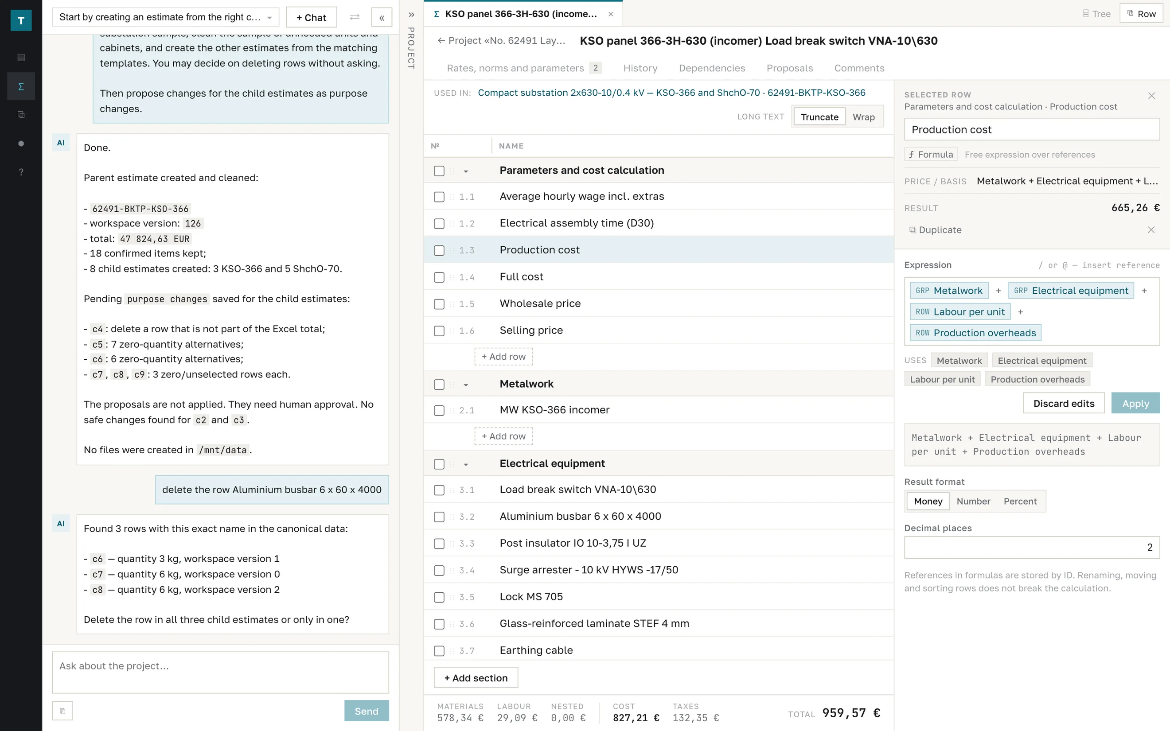Start a new chat with + Chat
The width and height of the screenshot is (1170, 731).
(312, 17)
